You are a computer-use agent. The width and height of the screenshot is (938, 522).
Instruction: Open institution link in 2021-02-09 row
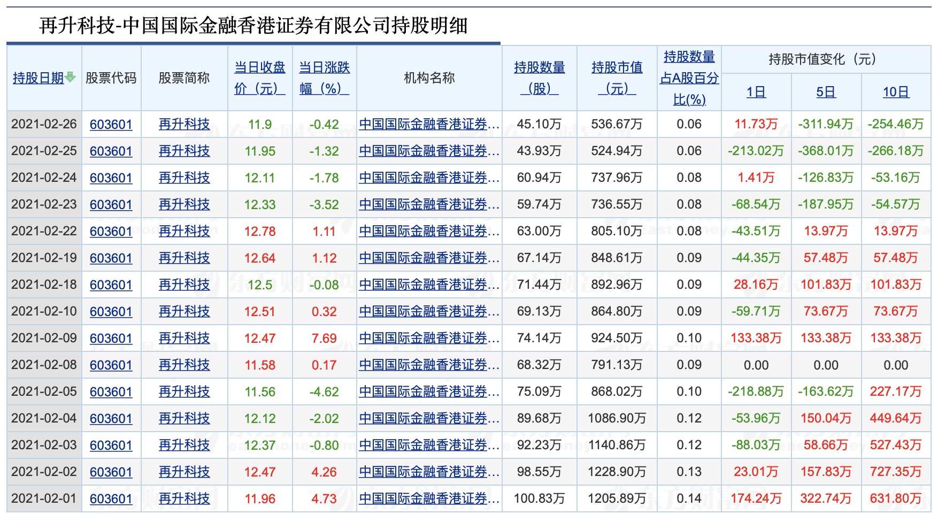click(x=429, y=339)
